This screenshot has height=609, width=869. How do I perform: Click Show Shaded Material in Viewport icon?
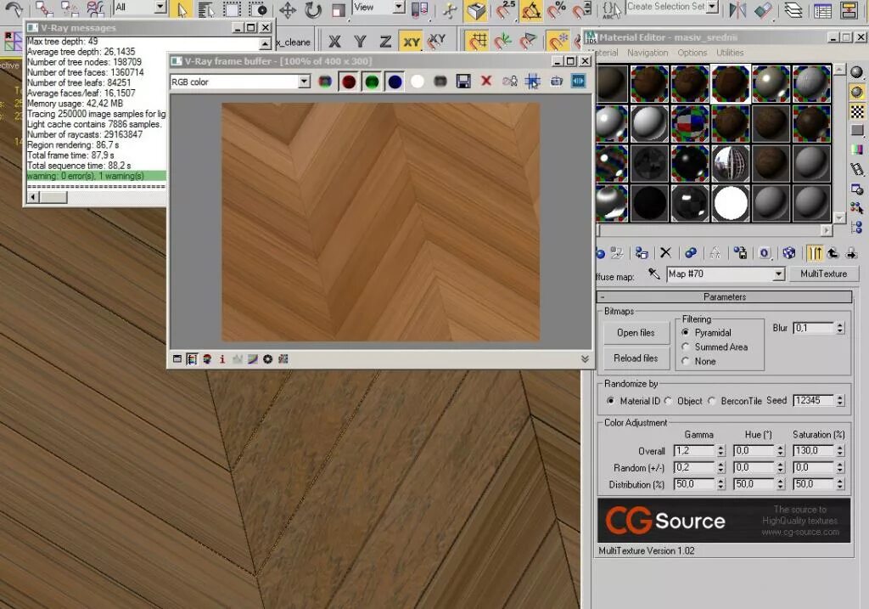click(789, 252)
